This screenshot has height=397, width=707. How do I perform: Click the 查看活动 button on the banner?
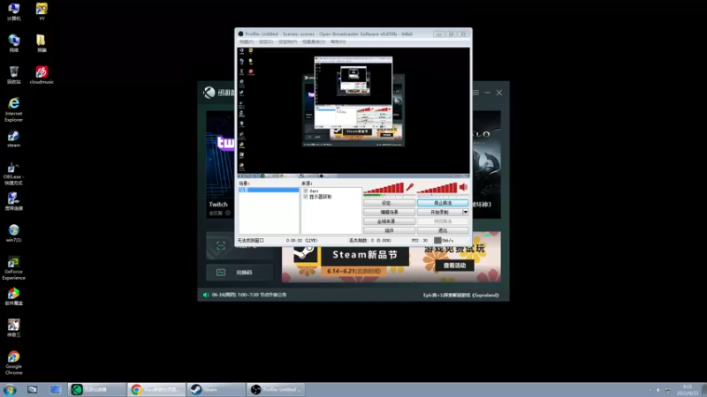click(x=454, y=266)
